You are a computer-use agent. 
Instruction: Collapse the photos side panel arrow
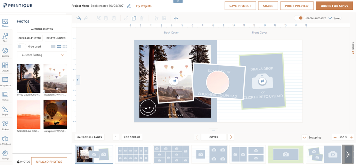click(78, 80)
